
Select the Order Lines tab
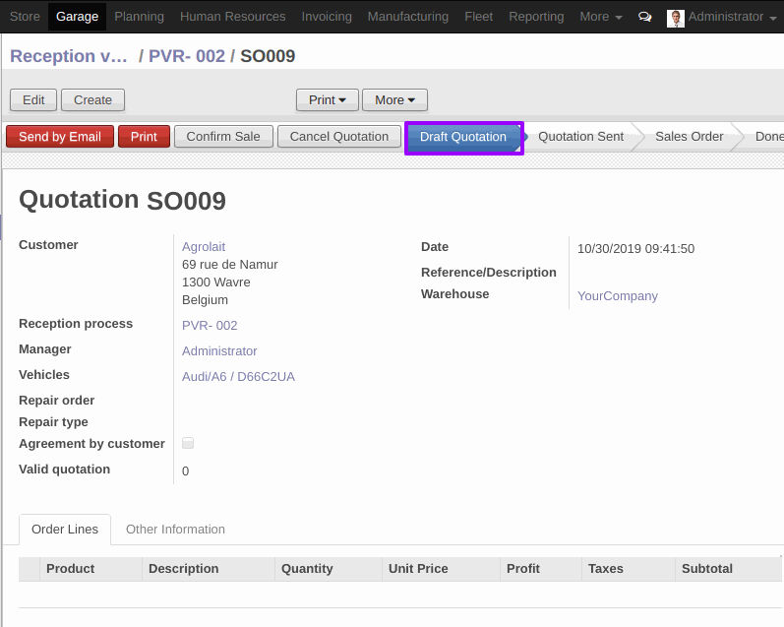coord(65,529)
